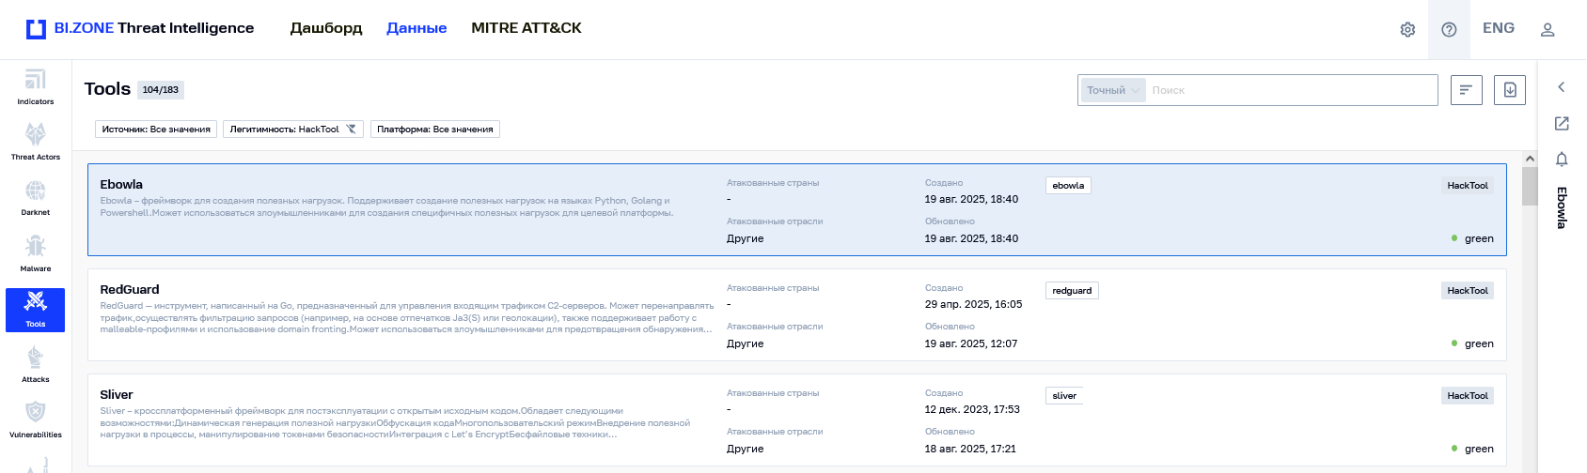Click the 104/183 count badge

point(161,90)
